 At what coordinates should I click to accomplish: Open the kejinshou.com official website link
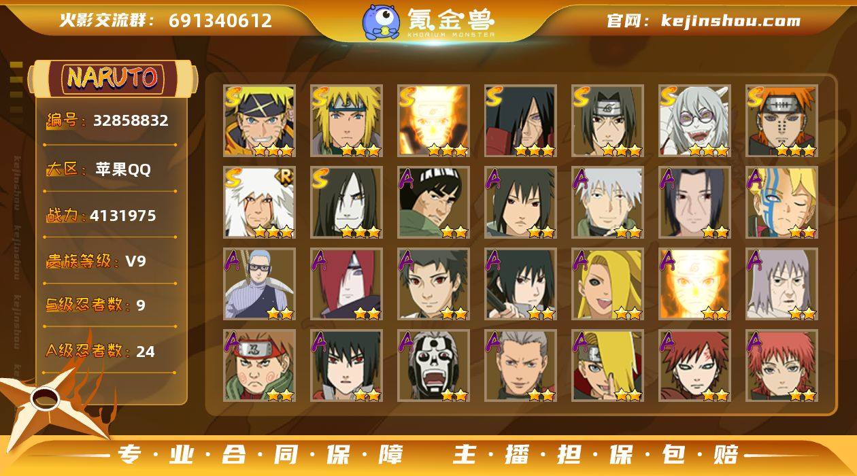(x=730, y=21)
